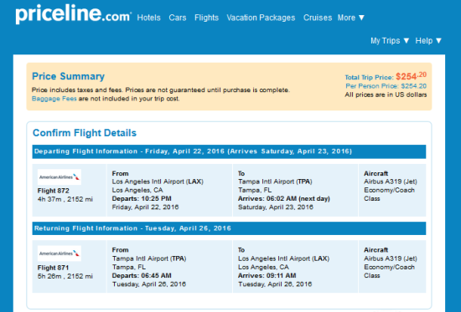This screenshot has width=461, height=312.
Task: Select Vacation Packages in the navigation
Action: point(261,18)
